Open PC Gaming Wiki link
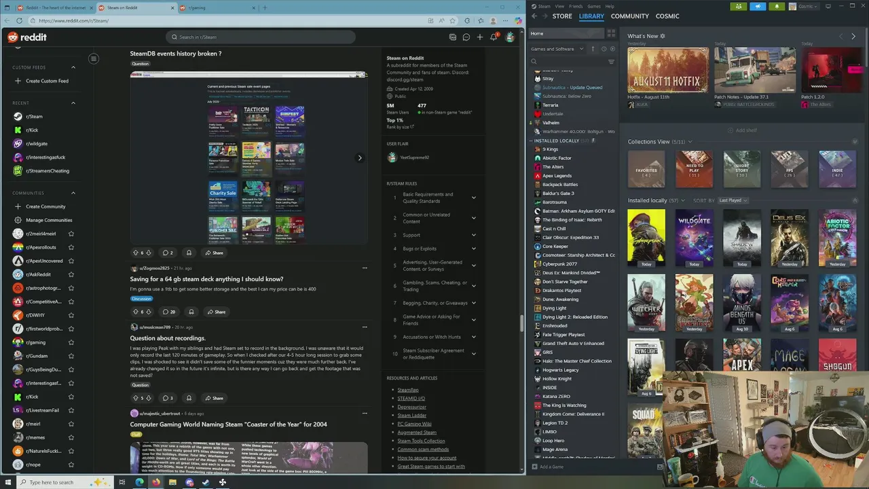This screenshot has width=869, height=489. click(414, 424)
